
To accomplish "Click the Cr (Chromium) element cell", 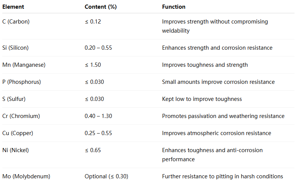I will [x=21, y=116].
